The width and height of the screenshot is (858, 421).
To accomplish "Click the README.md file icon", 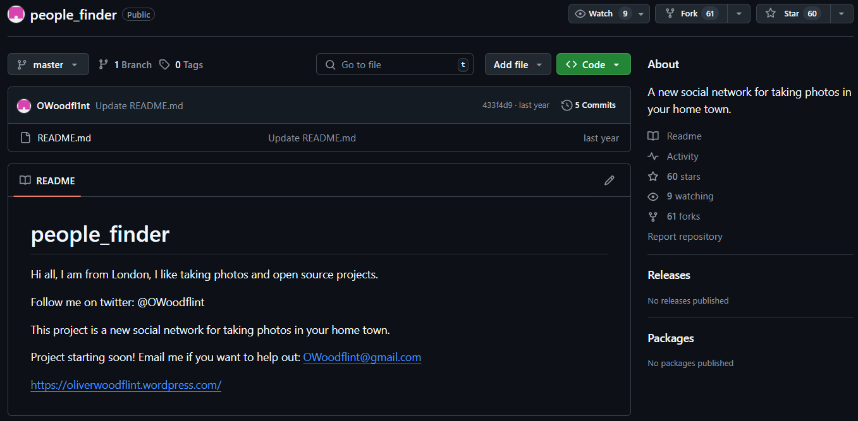I will [x=25, y=138].
